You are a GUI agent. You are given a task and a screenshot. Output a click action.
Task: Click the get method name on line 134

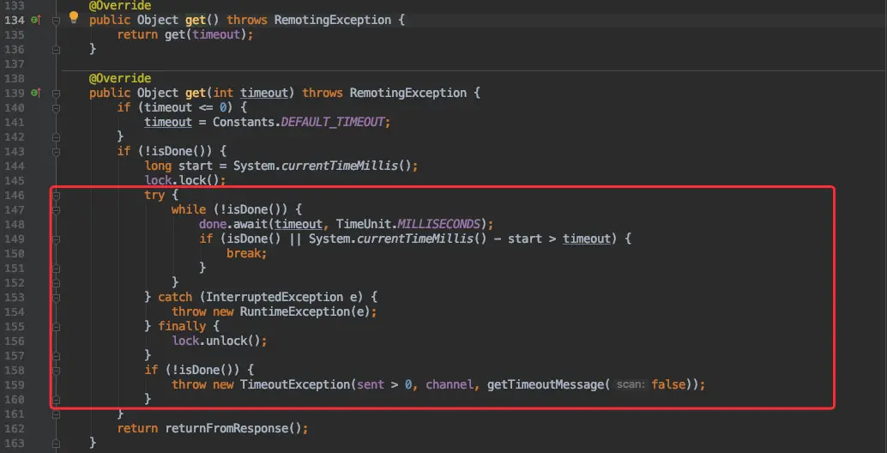[196, 20]
